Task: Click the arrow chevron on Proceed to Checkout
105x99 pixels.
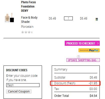Action: [98, 43]
